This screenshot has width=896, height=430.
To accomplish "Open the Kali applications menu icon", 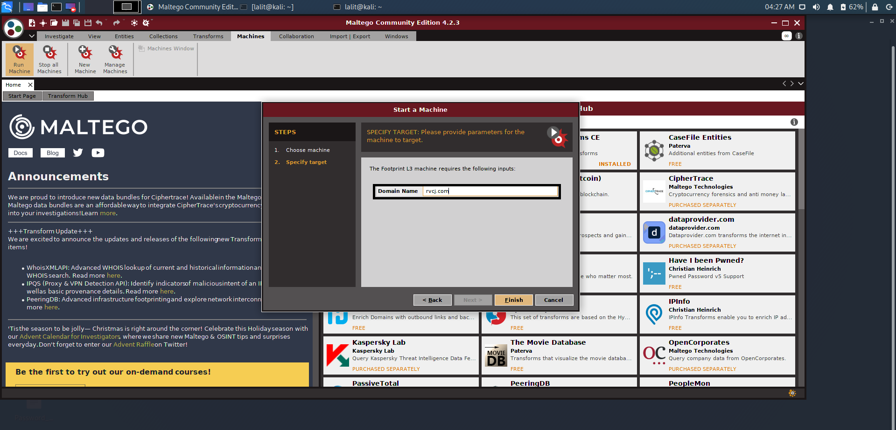I will point(7,7).
